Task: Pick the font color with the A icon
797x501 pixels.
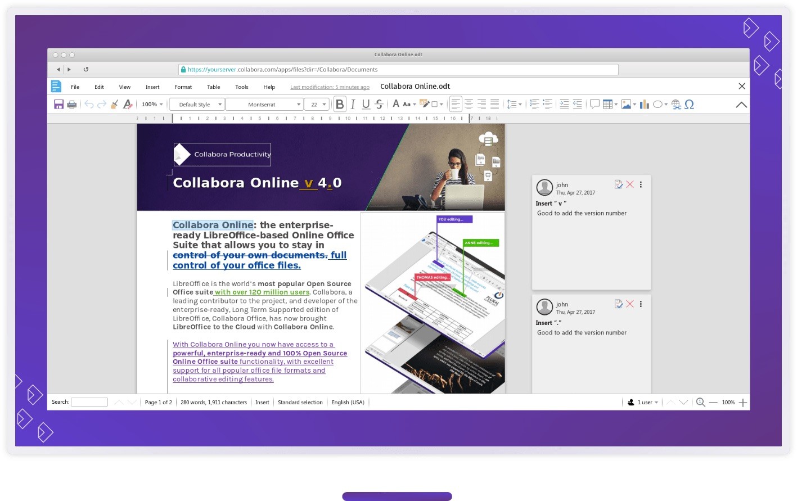Action: 396,103
